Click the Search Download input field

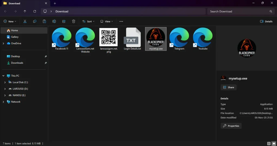(x=238, y=11)
